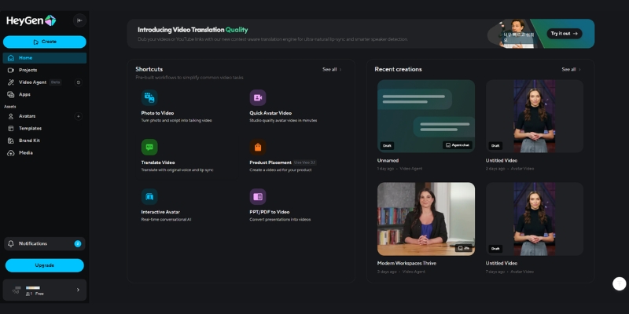629x314 pixels.
Task: Click the Create button
Action: point(45,42)
